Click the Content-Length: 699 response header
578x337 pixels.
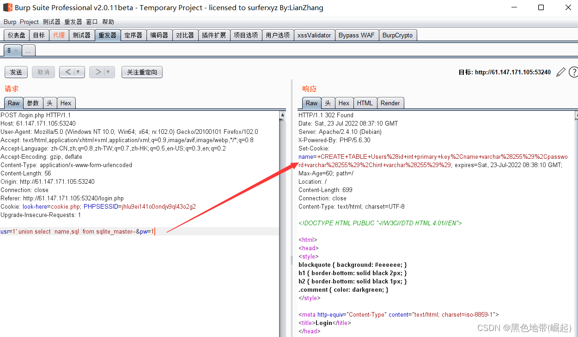tap(325, 190)
